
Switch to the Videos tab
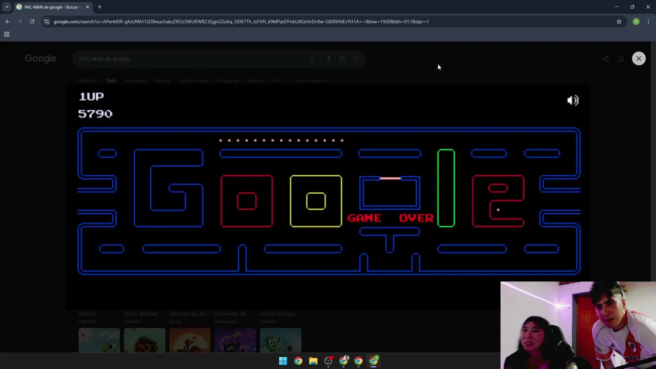tap(162, 80)
